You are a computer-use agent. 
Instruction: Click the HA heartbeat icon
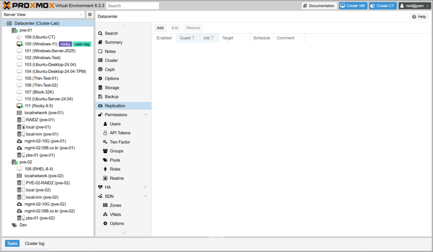point(100,187)
